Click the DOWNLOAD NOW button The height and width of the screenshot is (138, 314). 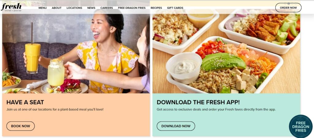point(176,126)
